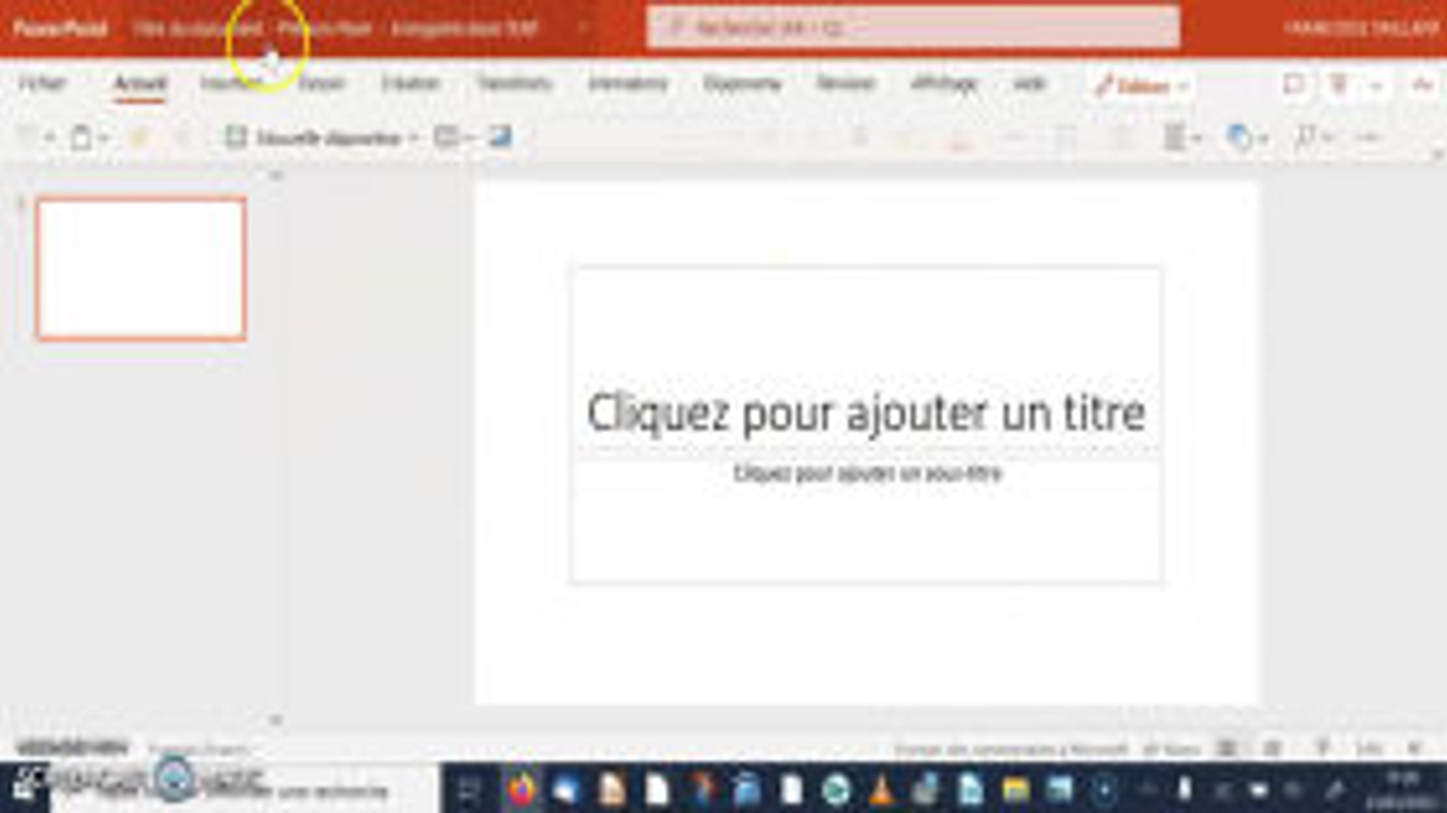Switch to the Diaporama ribbon tab
Image resolution: width=1447 pixels, height=813 pixels.
(742, 83)
